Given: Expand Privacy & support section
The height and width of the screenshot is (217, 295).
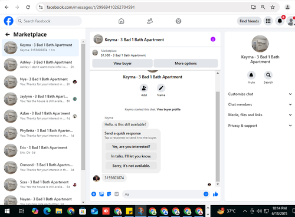Looking at the screenshot, I should 260,126.
